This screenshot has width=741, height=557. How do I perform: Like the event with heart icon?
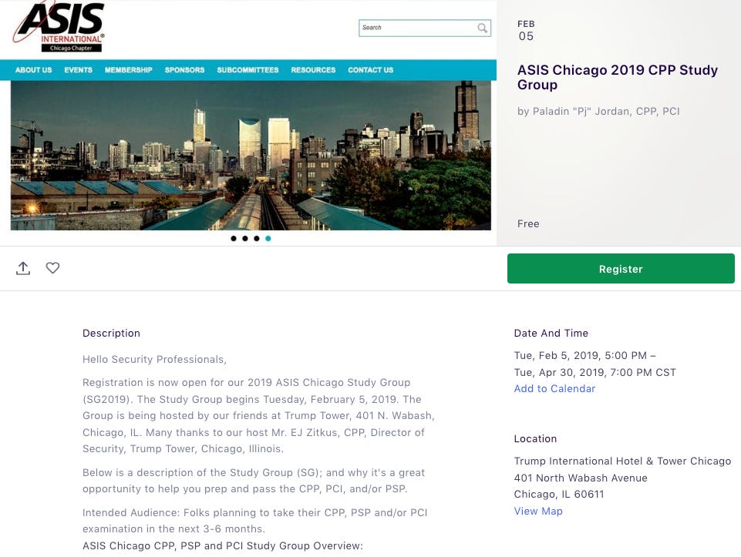pos(52,268)
